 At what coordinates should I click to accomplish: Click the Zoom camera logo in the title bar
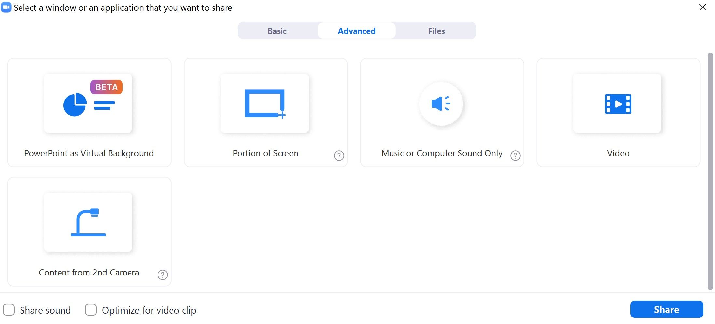coord(6,7)
